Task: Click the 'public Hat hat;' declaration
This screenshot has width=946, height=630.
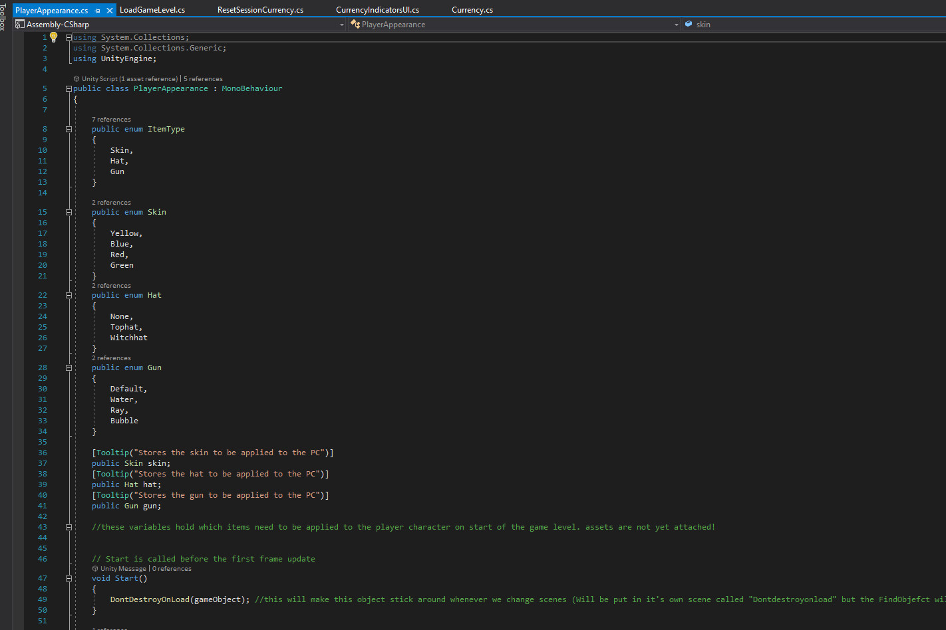Action: [126, 484]
